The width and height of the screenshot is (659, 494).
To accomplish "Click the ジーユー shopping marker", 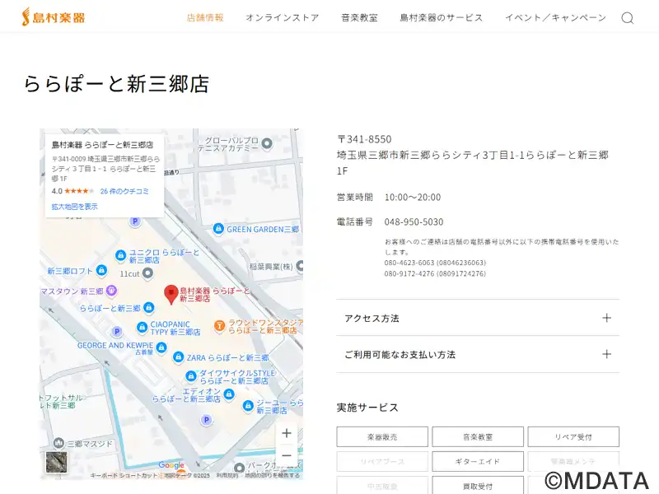I will pyautogui.click(x=249, y=406).
